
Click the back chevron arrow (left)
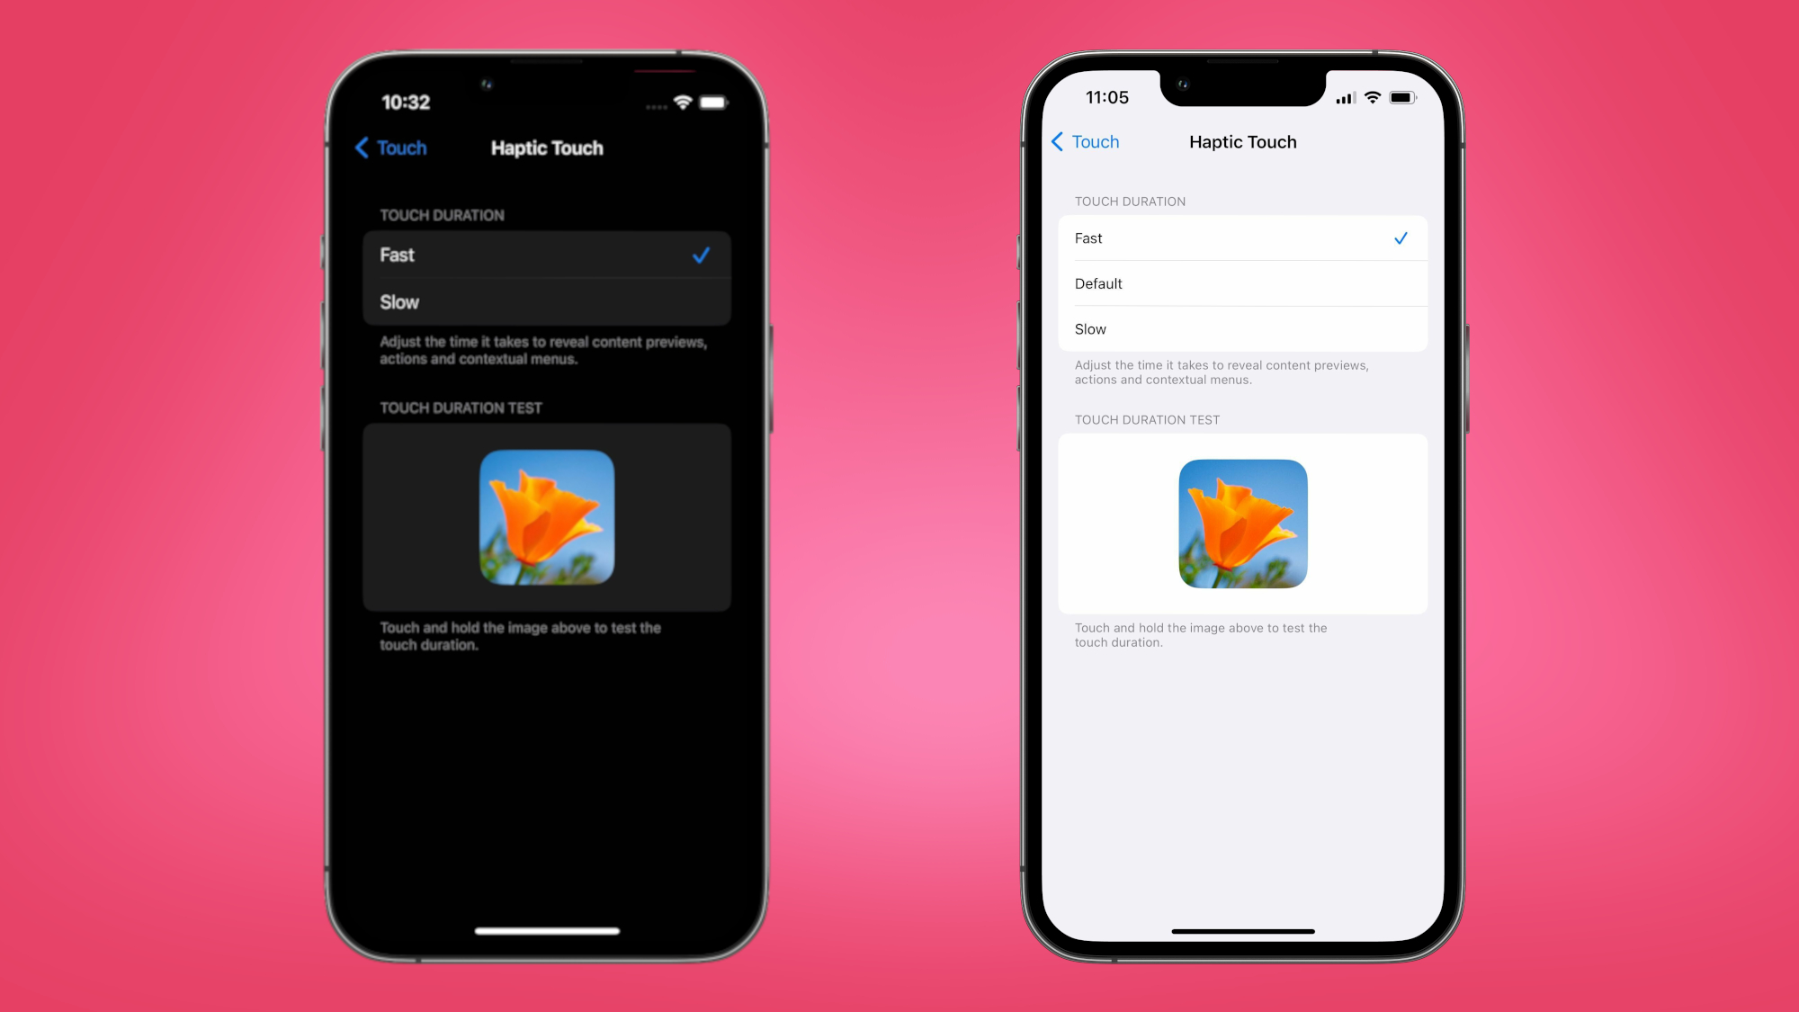pyautogui.click(x=362, y=147)
